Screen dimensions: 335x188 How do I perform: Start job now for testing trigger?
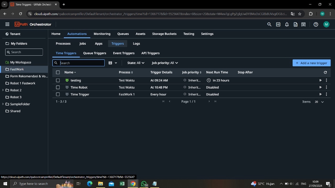coord(320,80)
